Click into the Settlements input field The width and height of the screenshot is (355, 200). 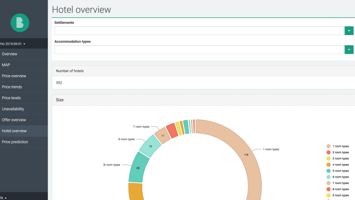point(199,30)
